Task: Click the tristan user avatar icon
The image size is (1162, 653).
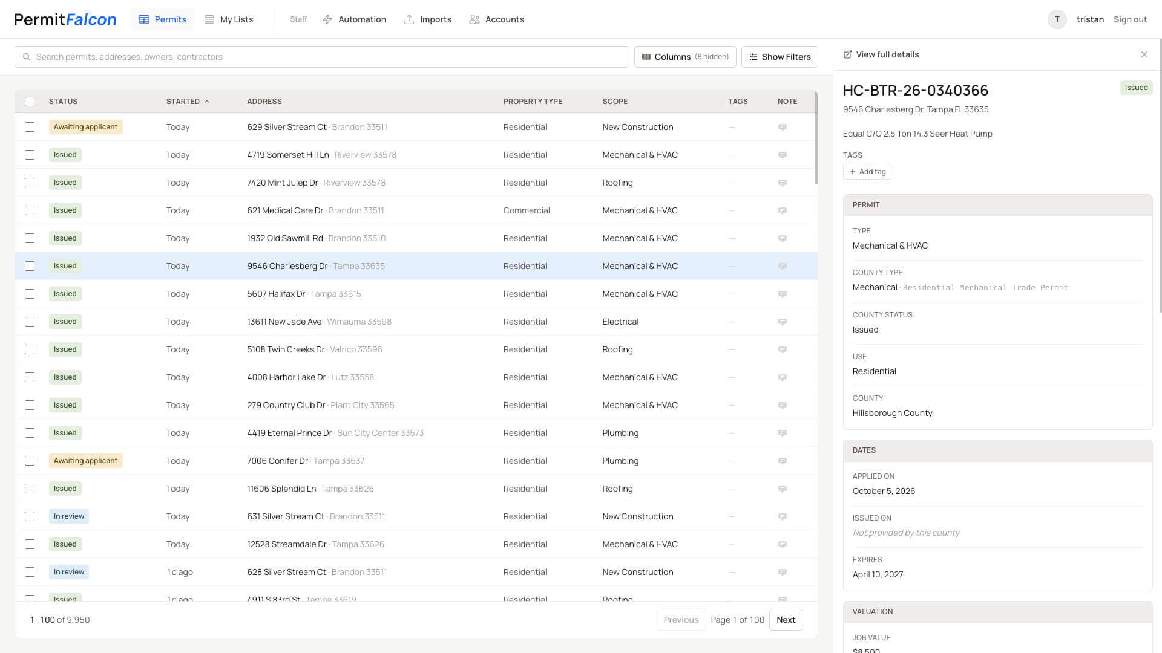Action: (x=1057, y=19)
